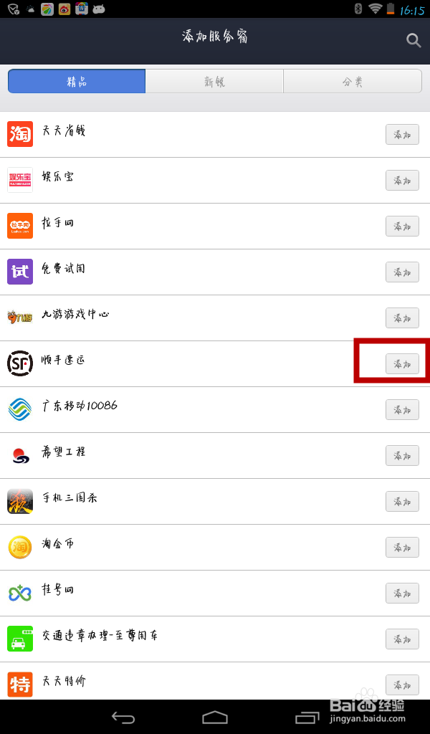
Task: Tap the China Mobile 10086 icon
Action: click(20, 409)
